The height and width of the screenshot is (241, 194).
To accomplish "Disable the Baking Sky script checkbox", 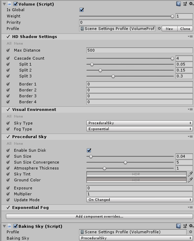I will (16, 226).
